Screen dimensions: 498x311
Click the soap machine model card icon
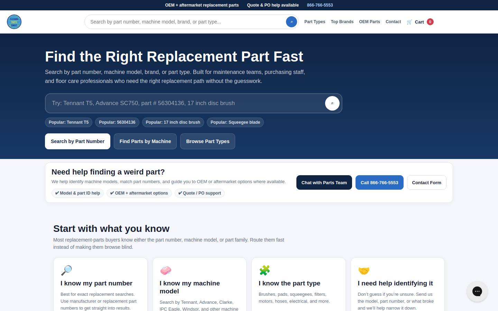coord(166,270)
